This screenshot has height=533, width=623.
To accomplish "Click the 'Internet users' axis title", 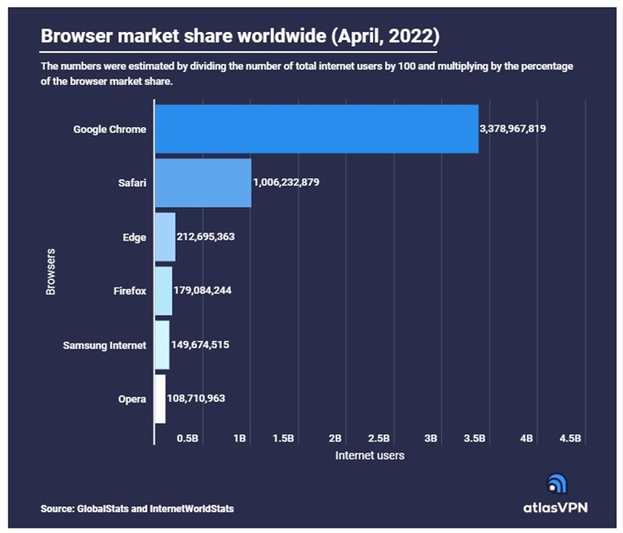I will click(x=370, y=455).
